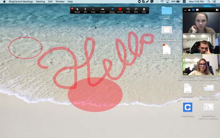Click the RingCentral camera menu bar icon
Image resolution: width=220 pixels, height=138 pixels.
(x=139, y=1)
